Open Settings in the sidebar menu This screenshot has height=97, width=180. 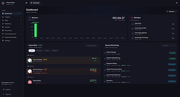12,41
